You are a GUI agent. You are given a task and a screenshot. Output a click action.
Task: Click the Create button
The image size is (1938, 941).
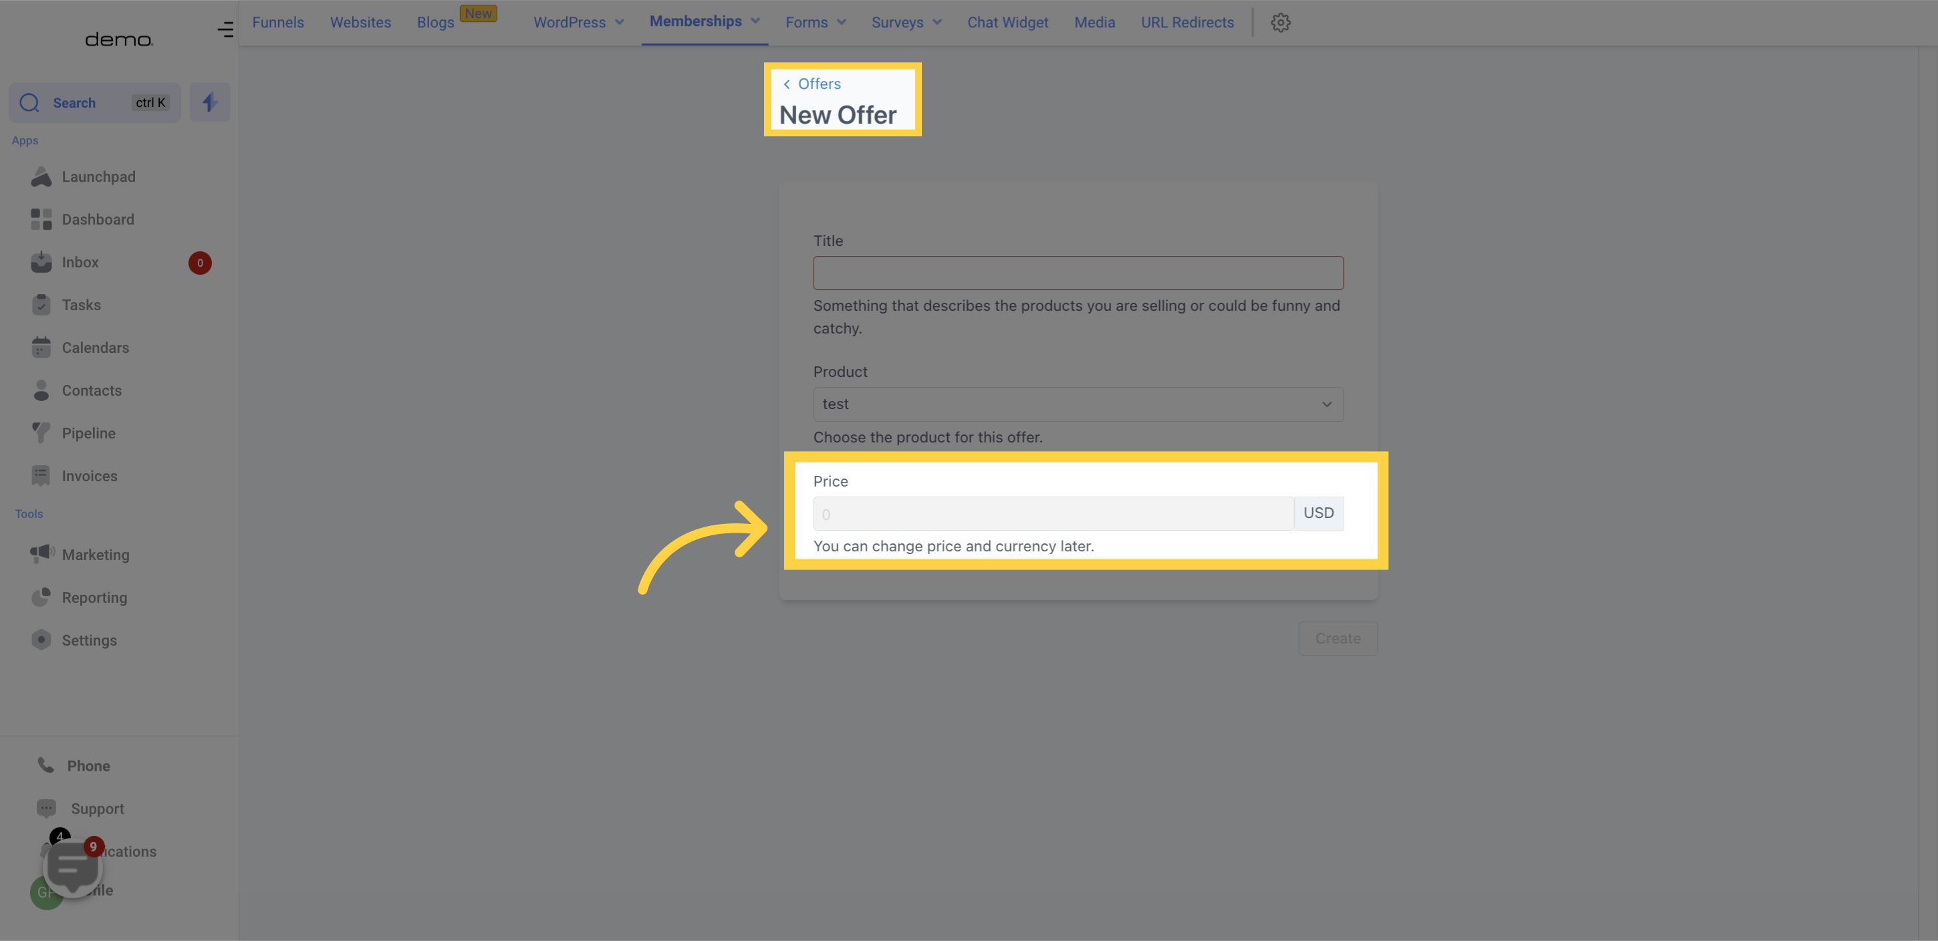point(1337,638)
